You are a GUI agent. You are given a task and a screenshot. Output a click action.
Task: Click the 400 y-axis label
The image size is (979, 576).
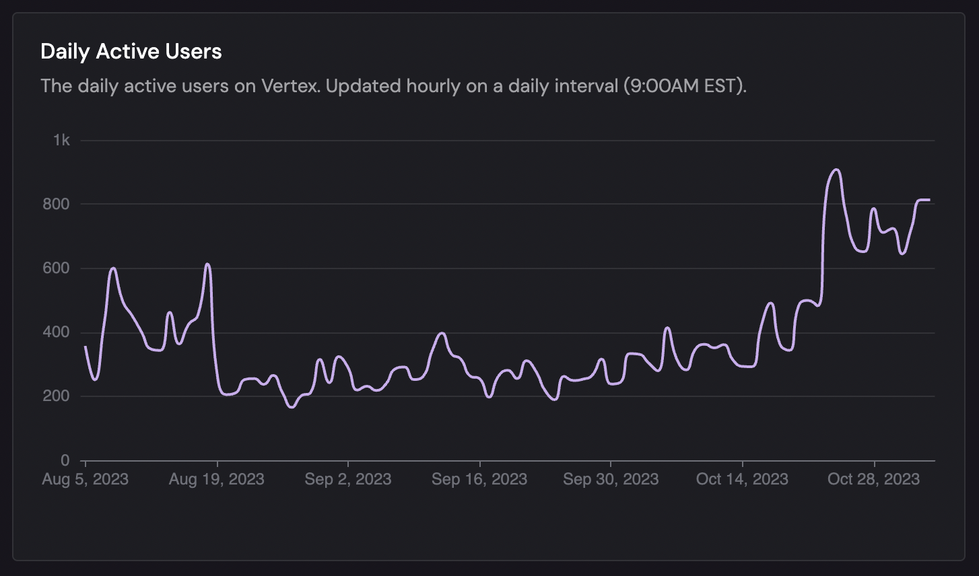pyautogui.click(x=56, y=332)
